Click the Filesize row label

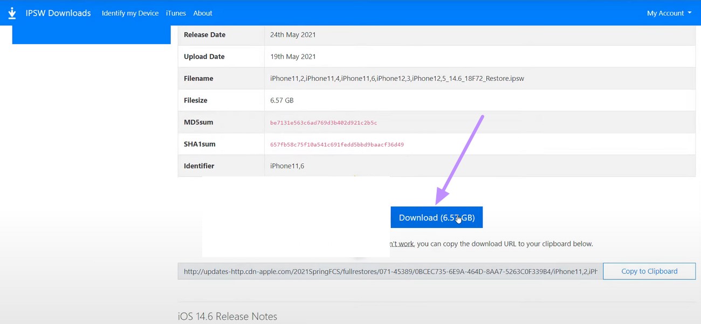196,100
